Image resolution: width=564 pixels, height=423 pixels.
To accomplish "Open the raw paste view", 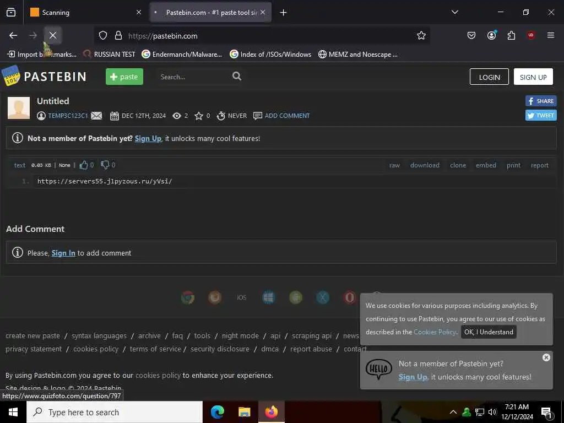I will (x=394, y=165).
